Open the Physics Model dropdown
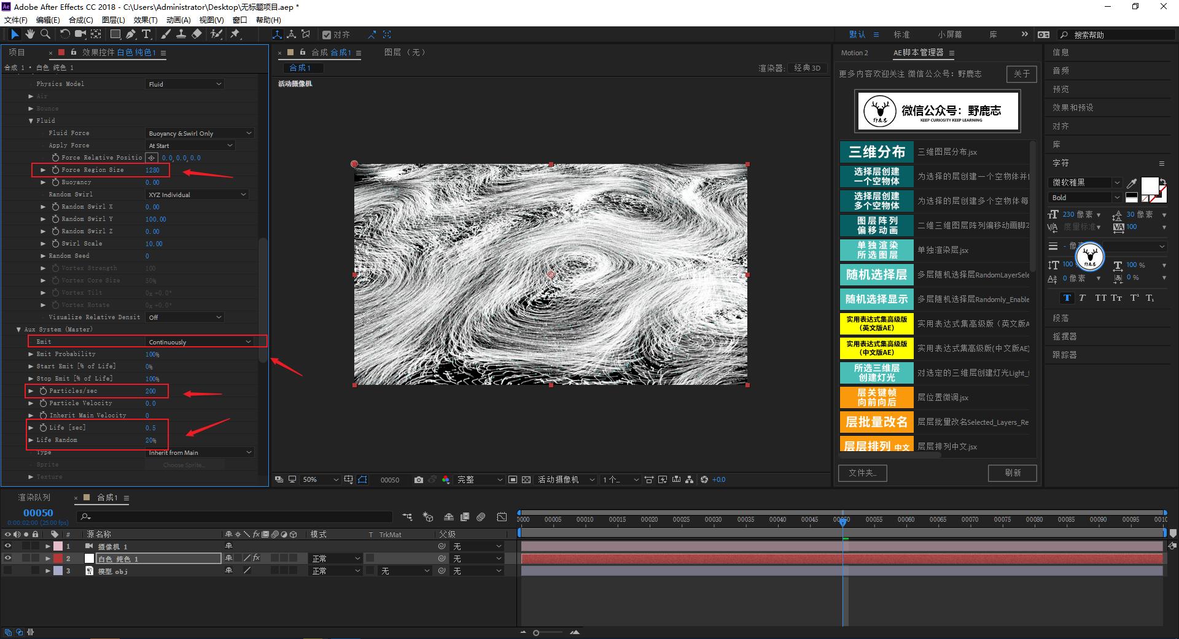This screenshot has width=1179, height=639. point(185,84)
